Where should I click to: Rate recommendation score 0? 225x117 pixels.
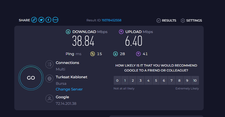117,80
